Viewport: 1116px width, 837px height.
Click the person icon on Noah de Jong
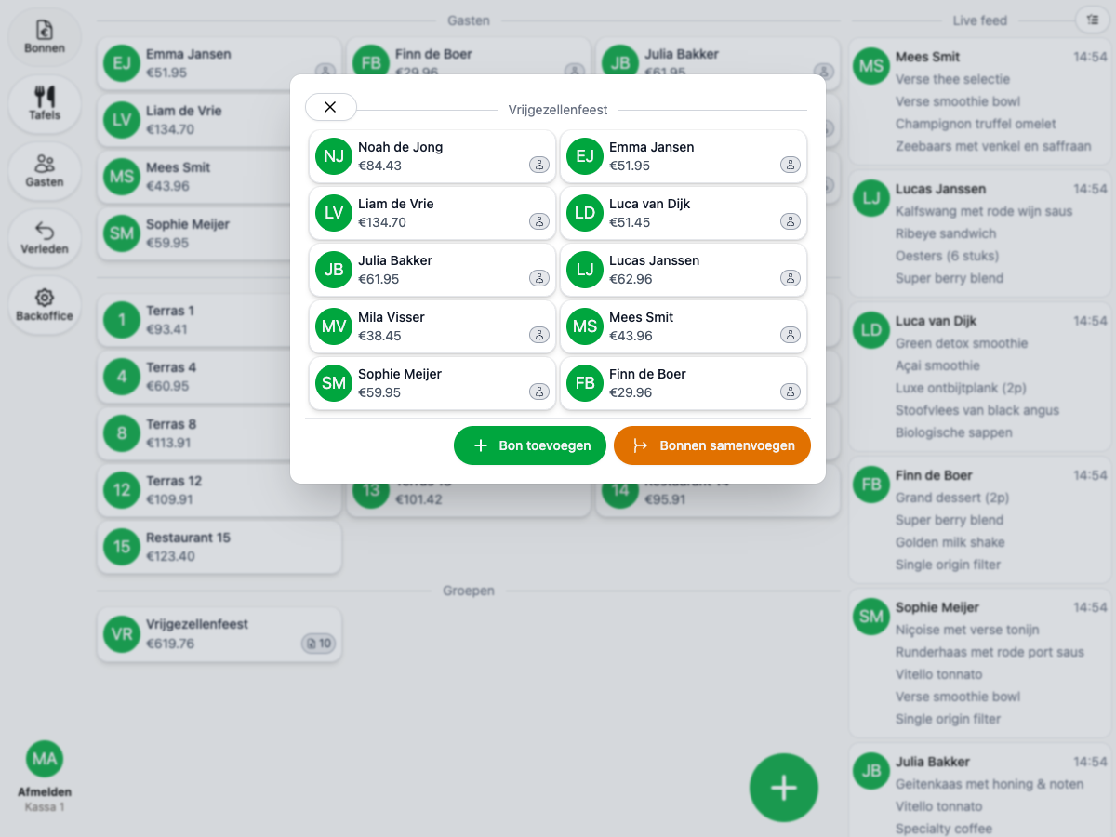(x=539, y=165)
